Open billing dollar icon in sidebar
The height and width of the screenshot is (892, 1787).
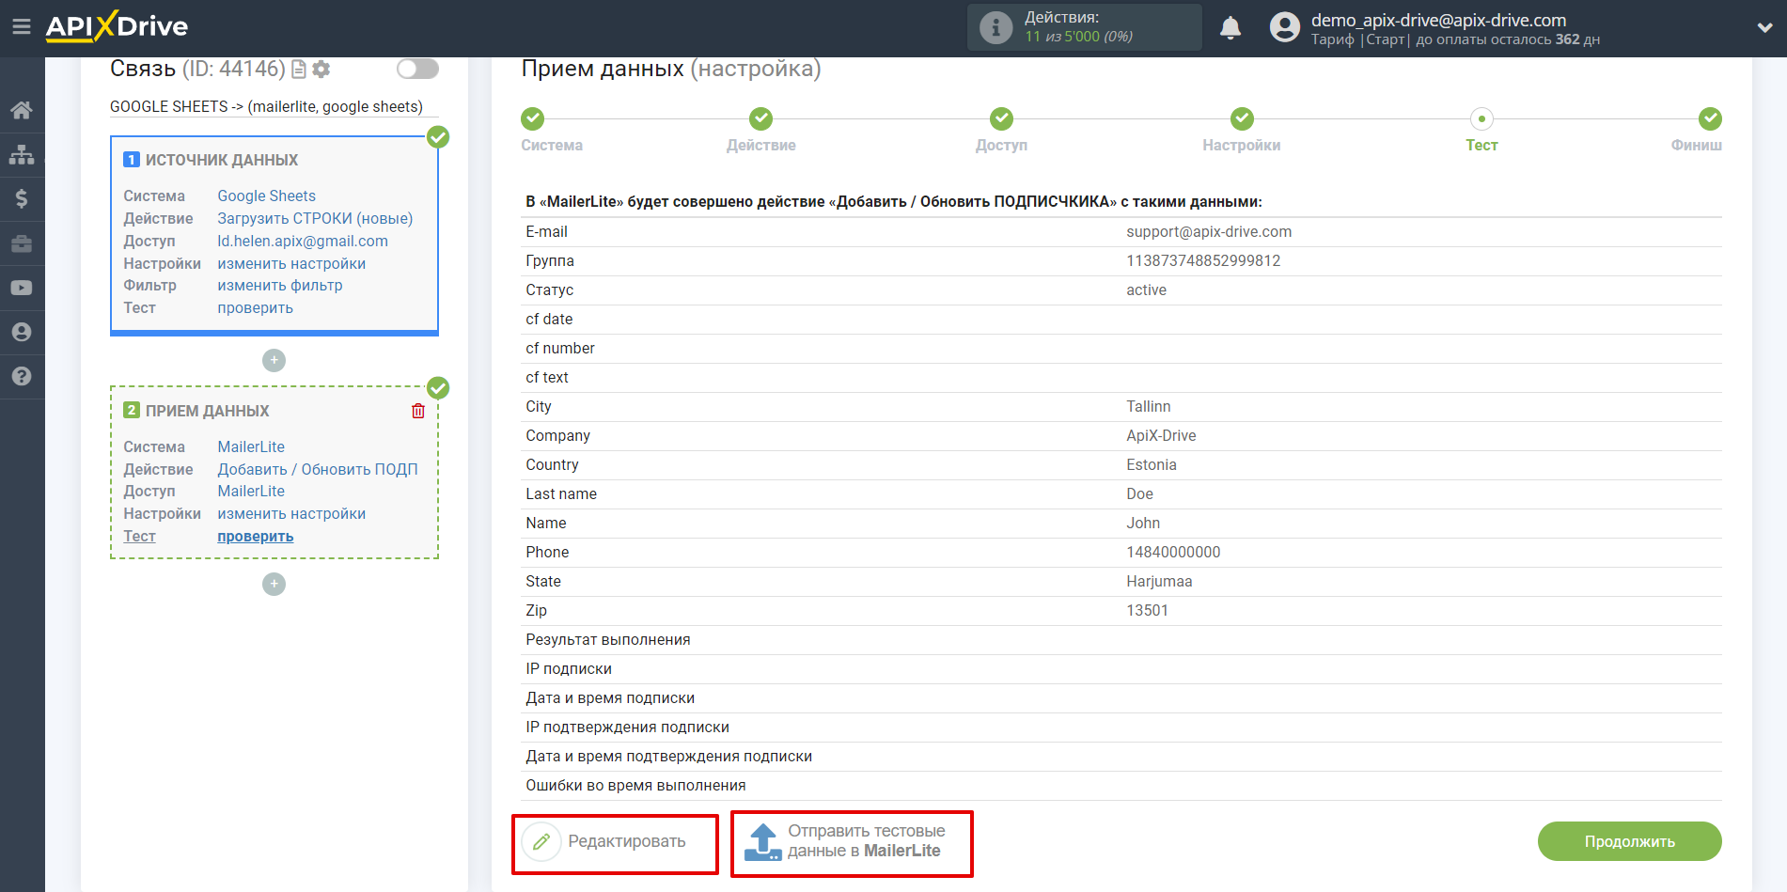point(22,198)
